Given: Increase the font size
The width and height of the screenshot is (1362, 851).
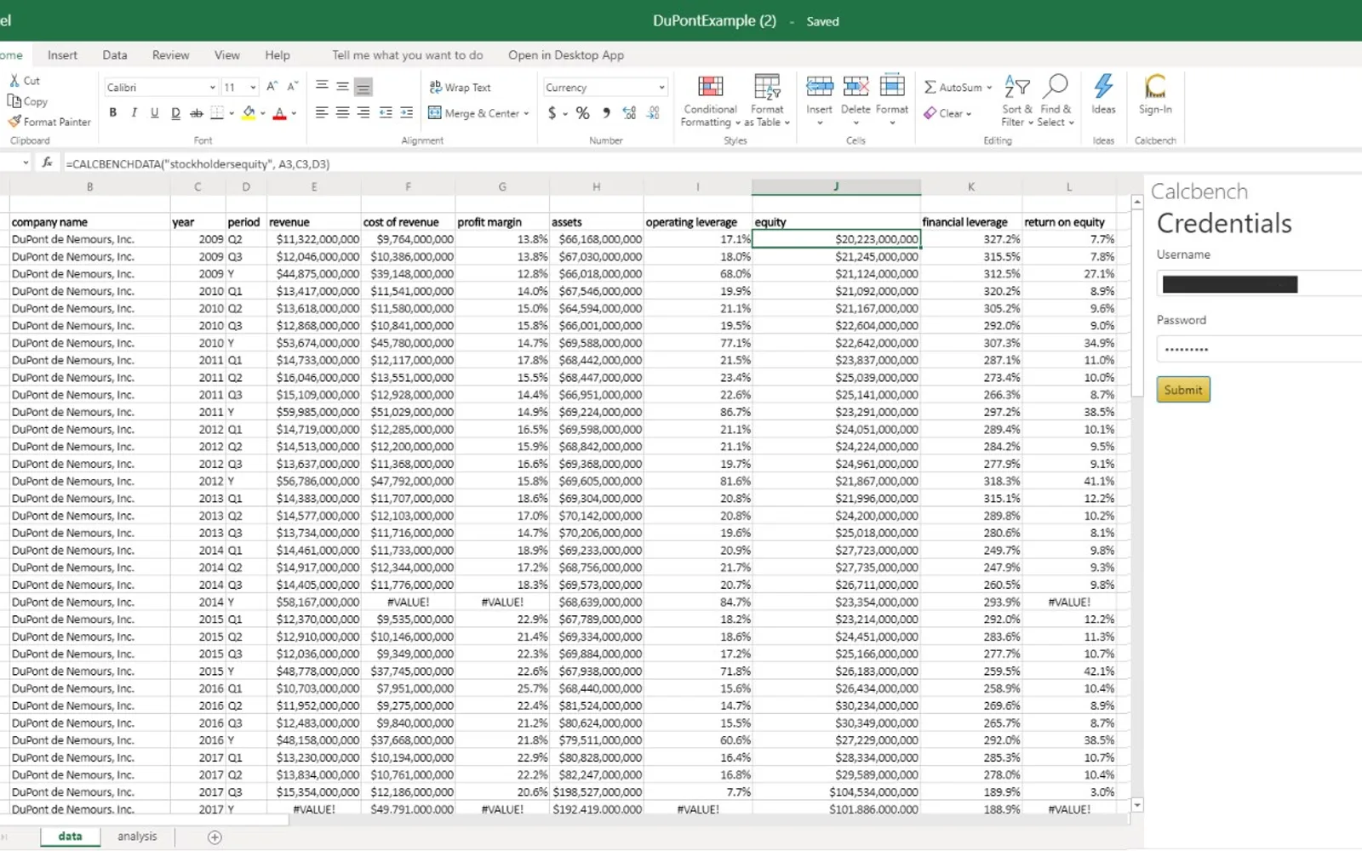Looking at the screenshot, I should coord(272,87).
